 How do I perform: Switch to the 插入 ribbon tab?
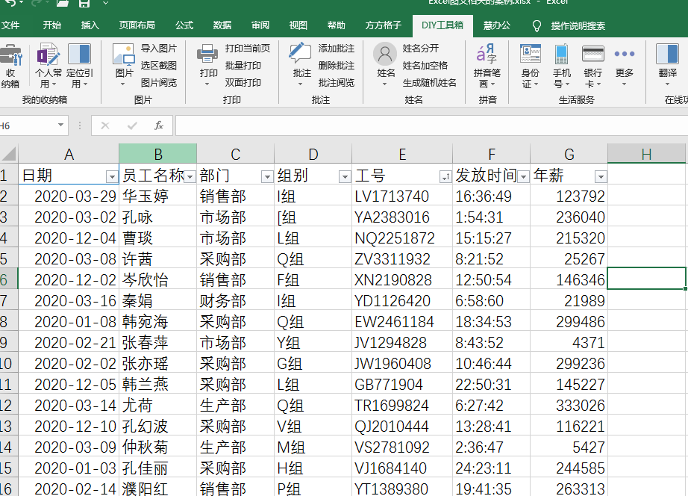[90, 25]
